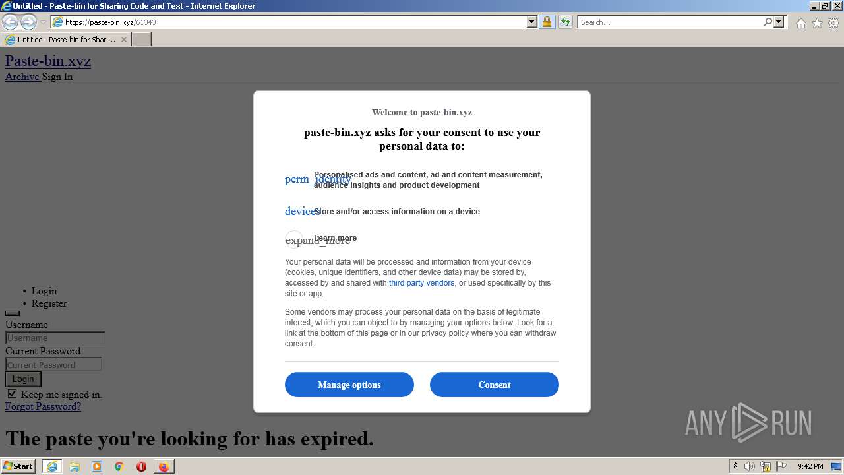
Task: Click the Welcome to paste-bin.xyz heading
Action: (x=422, y=112)
